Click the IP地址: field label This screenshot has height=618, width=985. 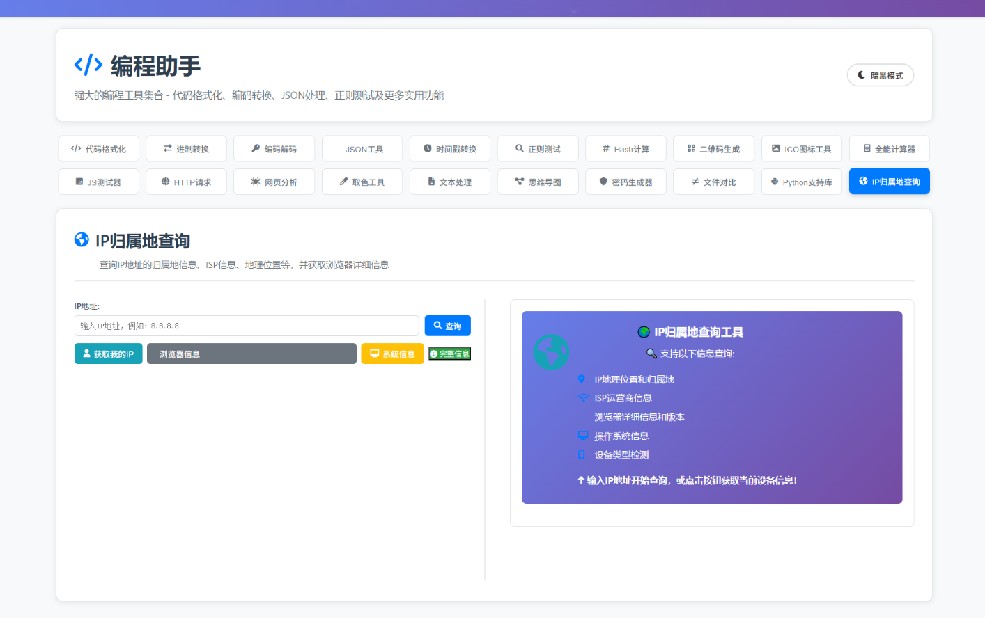click(87, 306)
